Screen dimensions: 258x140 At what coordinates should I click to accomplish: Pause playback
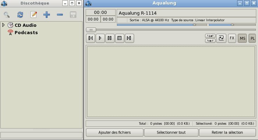pyautogui.click(x=110, y=38)
